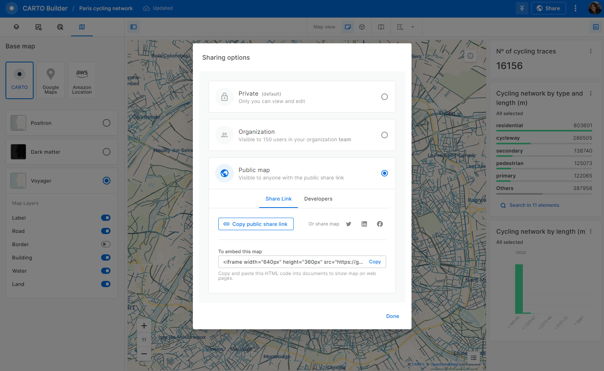Open the feature selection tool dropdown arrow

(x=413, y=27)
